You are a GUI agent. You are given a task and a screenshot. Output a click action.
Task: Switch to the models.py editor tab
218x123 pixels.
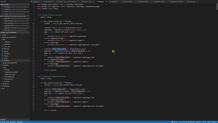(49, 1)
